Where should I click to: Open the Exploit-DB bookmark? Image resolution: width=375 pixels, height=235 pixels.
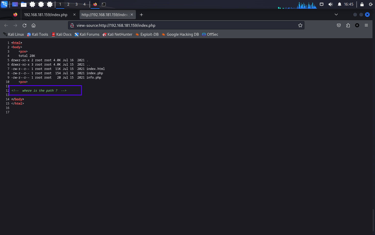(x=147, y=34)
